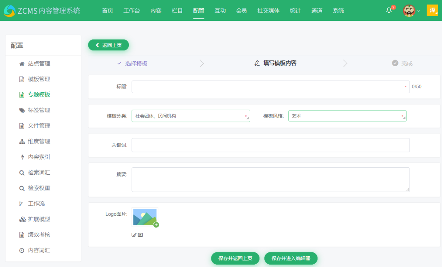The image size is (442, 267).
Task: Click the edit pencil icon under Logo图片
Action: coord(133,234)
